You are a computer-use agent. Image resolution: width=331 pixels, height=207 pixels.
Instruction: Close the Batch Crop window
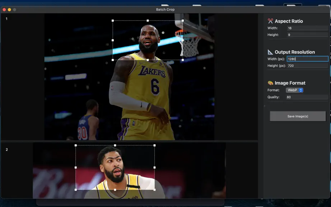coord(4,9)
